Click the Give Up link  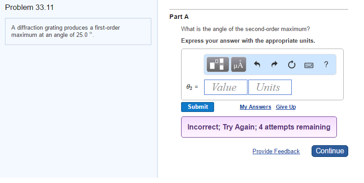pyautogui.click(x=286, y=107)
